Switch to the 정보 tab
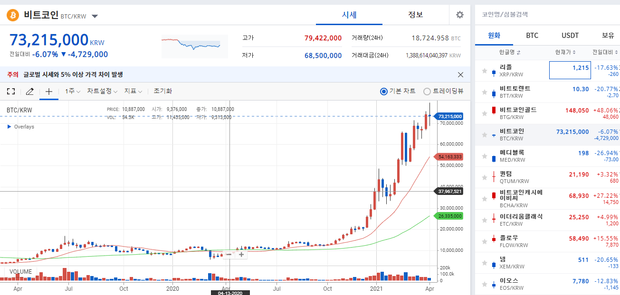This screenshot has height=295, width=620. (416, 15)
